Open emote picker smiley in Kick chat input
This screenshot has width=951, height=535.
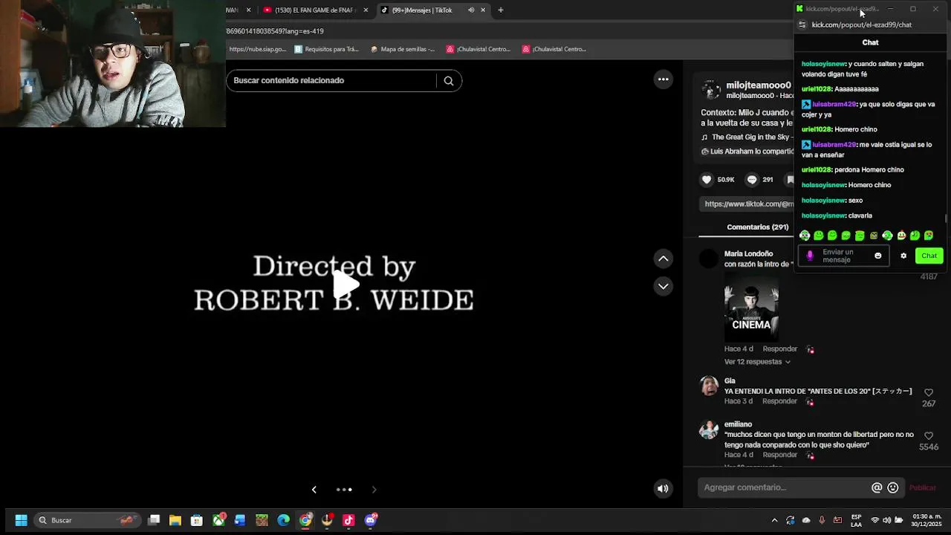point(877,256)
